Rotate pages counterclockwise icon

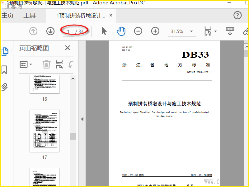tap(71, 64)
